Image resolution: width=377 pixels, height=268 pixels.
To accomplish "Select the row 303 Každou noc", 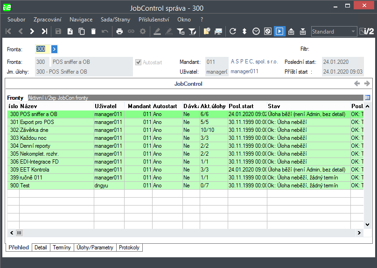I will tap(185, 138).
